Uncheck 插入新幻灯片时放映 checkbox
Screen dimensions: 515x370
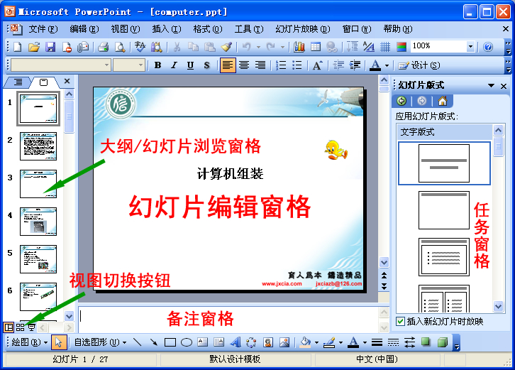(401, 322)
